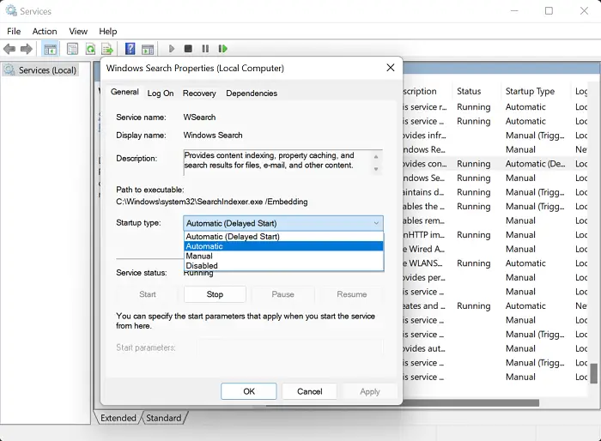601x441 pixels.
Task: Click path text 'C:\Windows\system32\SearchIndexer.exe /Embedding'
Action: coord(211,202)
